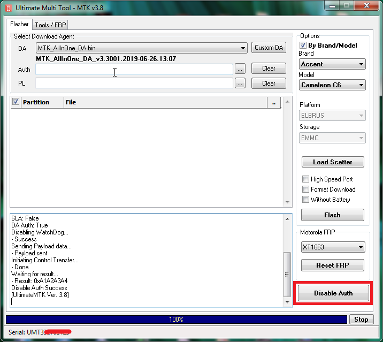The width and height of the screenshot is (383, 342).
Task: Clear the Auth field
Action: tap(269, 69)
